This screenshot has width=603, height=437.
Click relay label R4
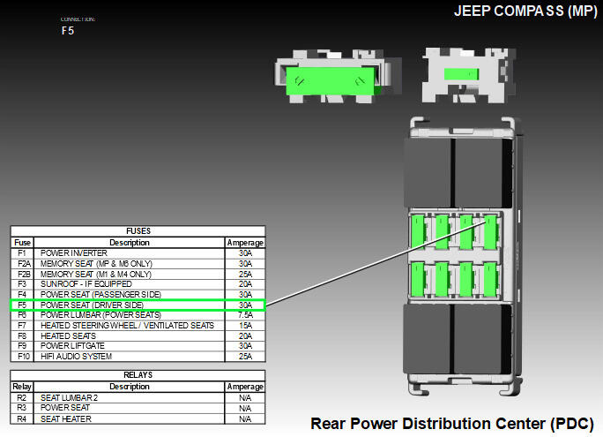(x=22, y=419)
